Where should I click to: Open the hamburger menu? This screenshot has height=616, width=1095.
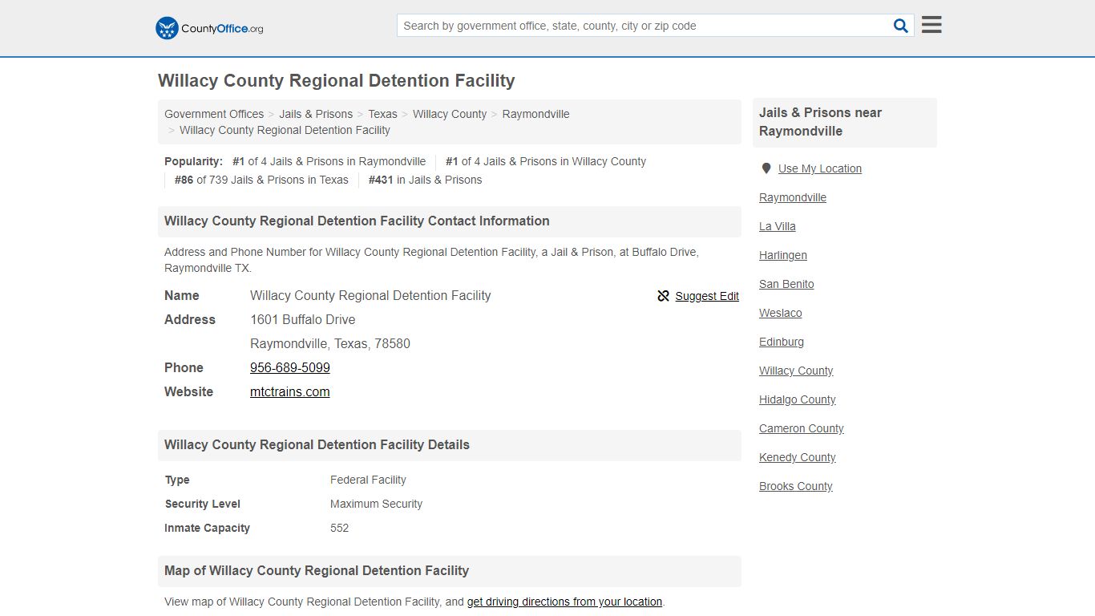(x=931, y=25)
